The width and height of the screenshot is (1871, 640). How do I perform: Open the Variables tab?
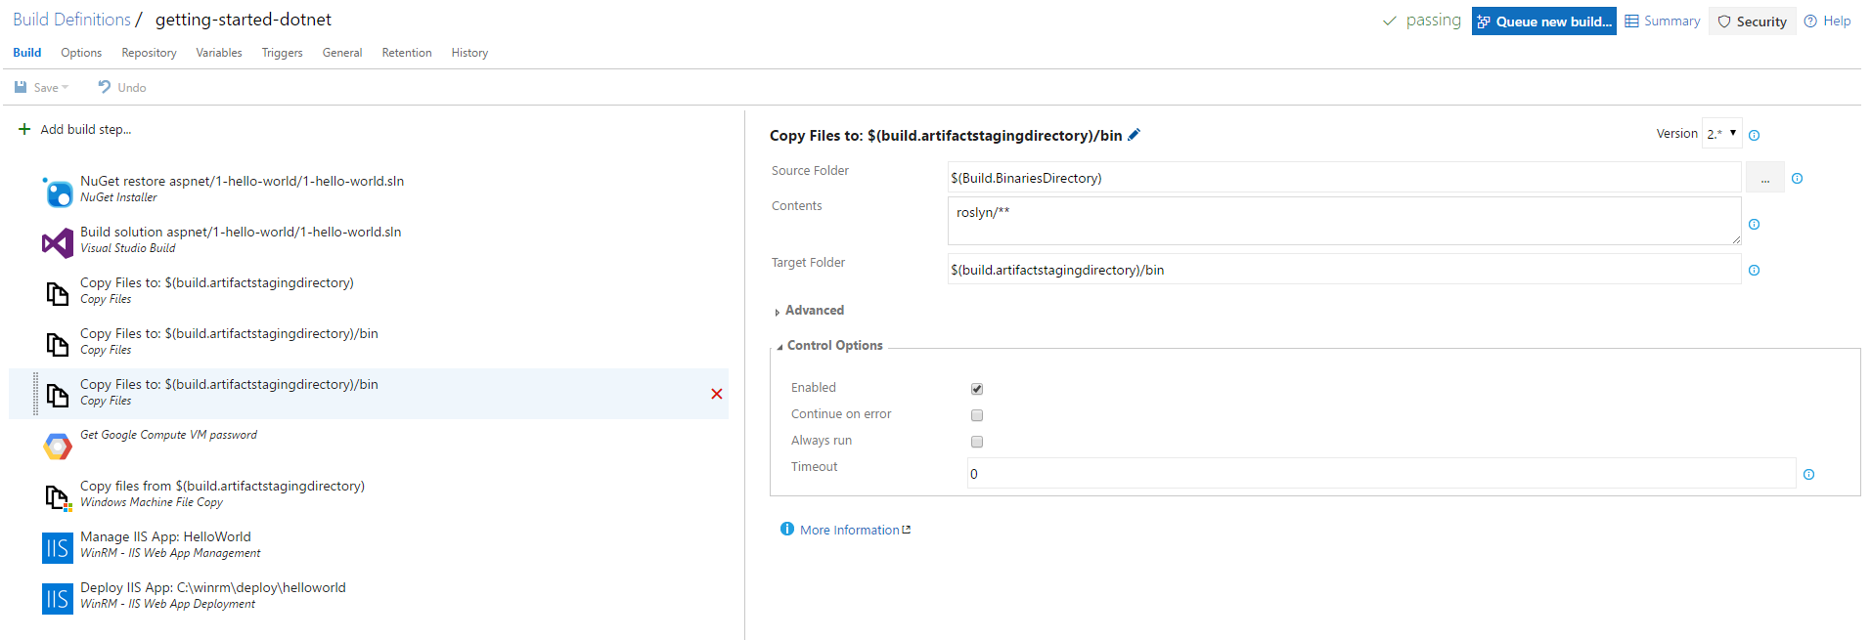[x=219, y=53]
